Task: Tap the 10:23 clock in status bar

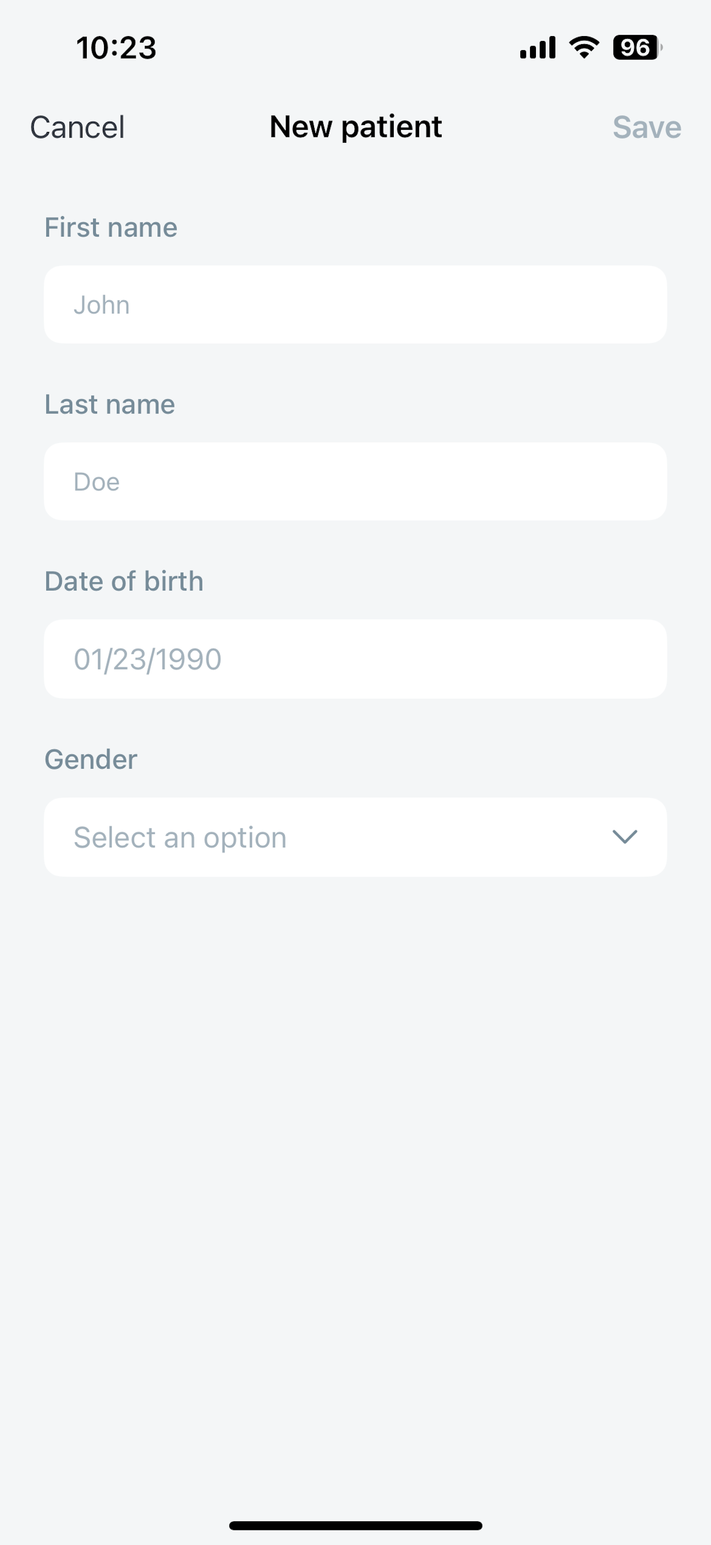Action: [x=116, y=48]
